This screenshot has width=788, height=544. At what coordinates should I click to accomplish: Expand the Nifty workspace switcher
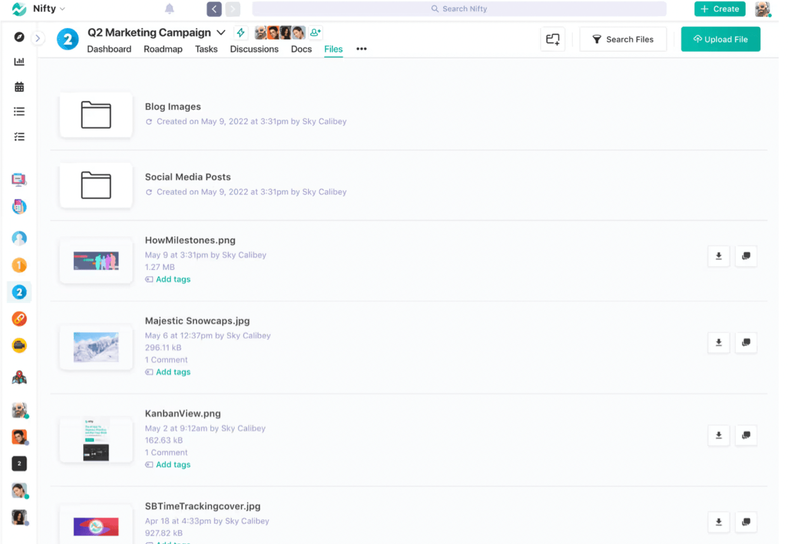pos(62,8)
